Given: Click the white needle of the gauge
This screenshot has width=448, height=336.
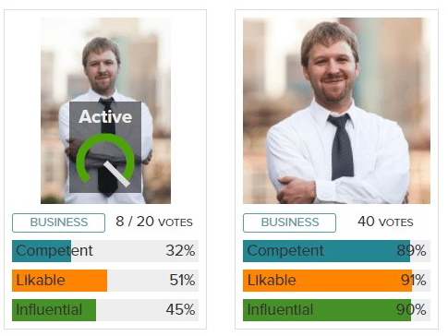Looking at the screenshot, I should 116,174.
